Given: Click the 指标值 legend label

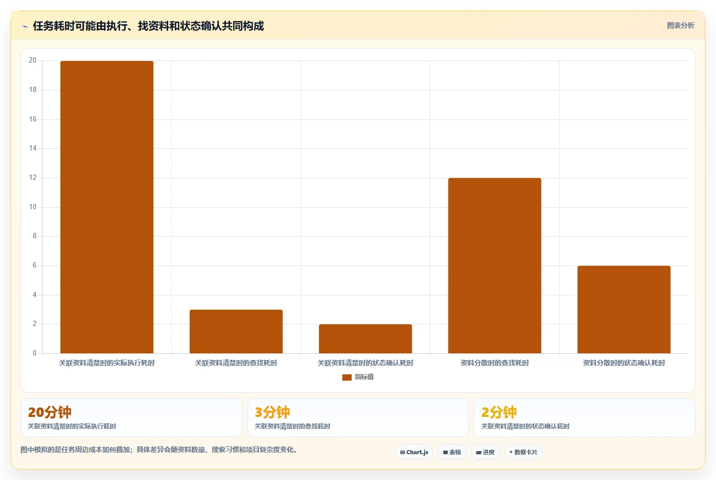Looking at the screenshot, I should pos(364,377).
